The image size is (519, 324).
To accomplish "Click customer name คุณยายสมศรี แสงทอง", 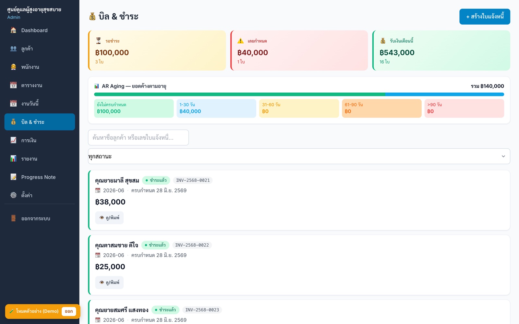I will (x=122, y=310).
